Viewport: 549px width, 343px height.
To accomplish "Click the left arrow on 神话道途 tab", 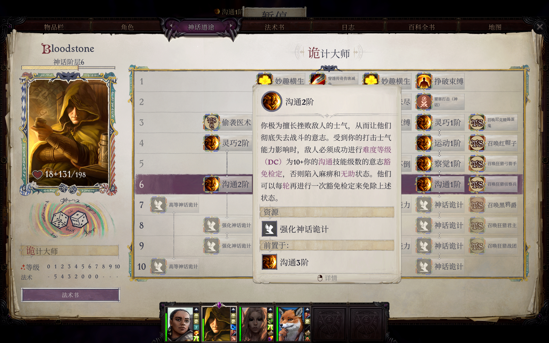I will tap(171, 26).
